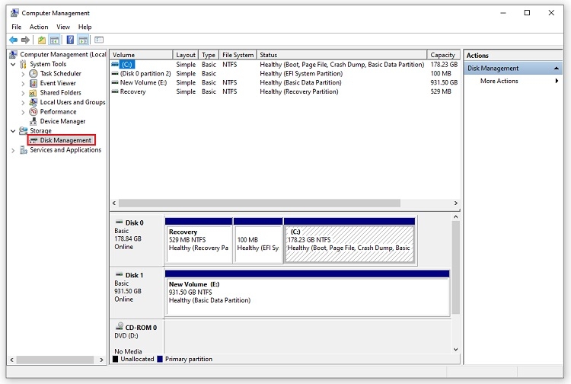Expand the Shared Folders node
Screen dimensions: 571x384
coord(23,93)
